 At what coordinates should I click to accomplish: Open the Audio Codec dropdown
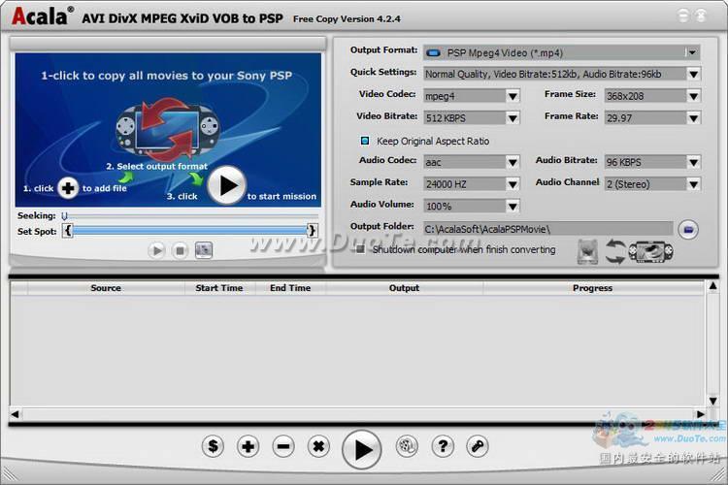click(513, 162)
